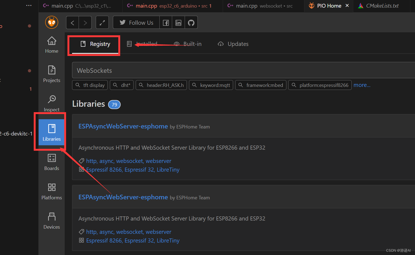Click the Follow Us Twitter button
The image size is (415, 255).
tap(136, 23)
